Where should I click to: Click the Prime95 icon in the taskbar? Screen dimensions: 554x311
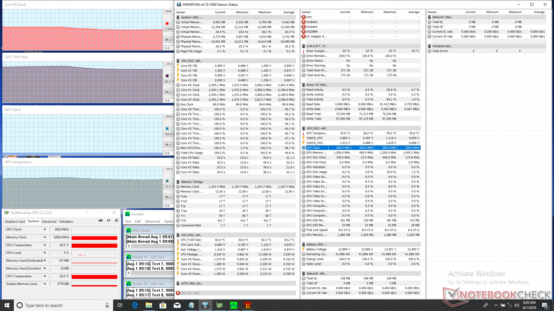(233, 305)
